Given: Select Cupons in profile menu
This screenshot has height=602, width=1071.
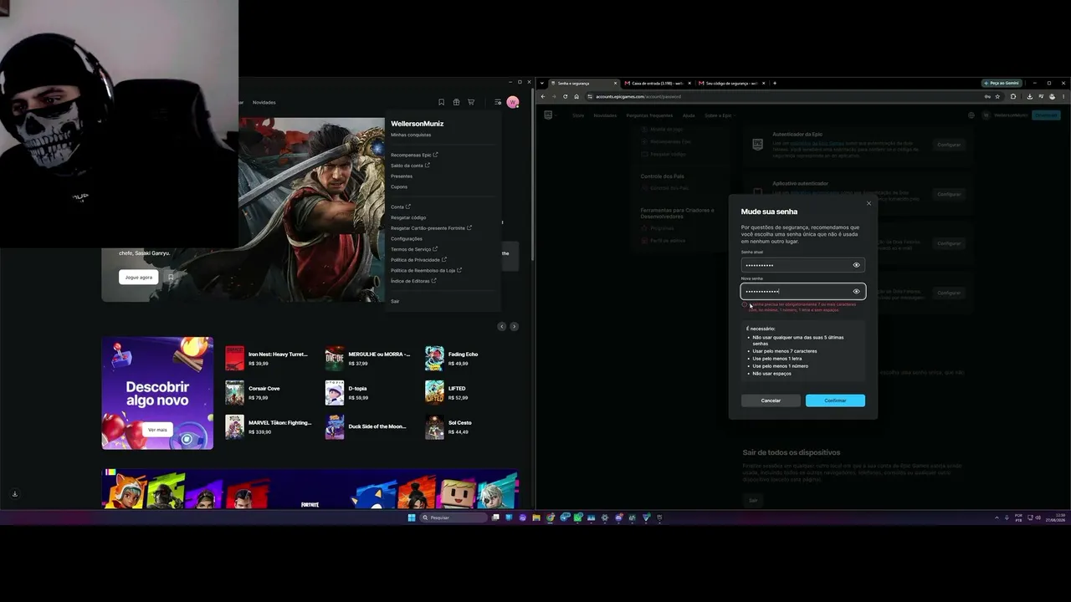Looking at the screenshot, I should (399, 186).
